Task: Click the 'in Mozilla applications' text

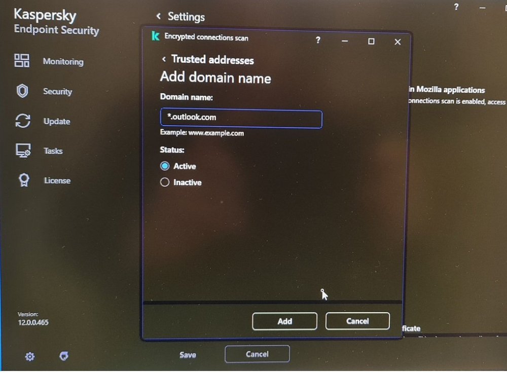Action: click(447, 90)
